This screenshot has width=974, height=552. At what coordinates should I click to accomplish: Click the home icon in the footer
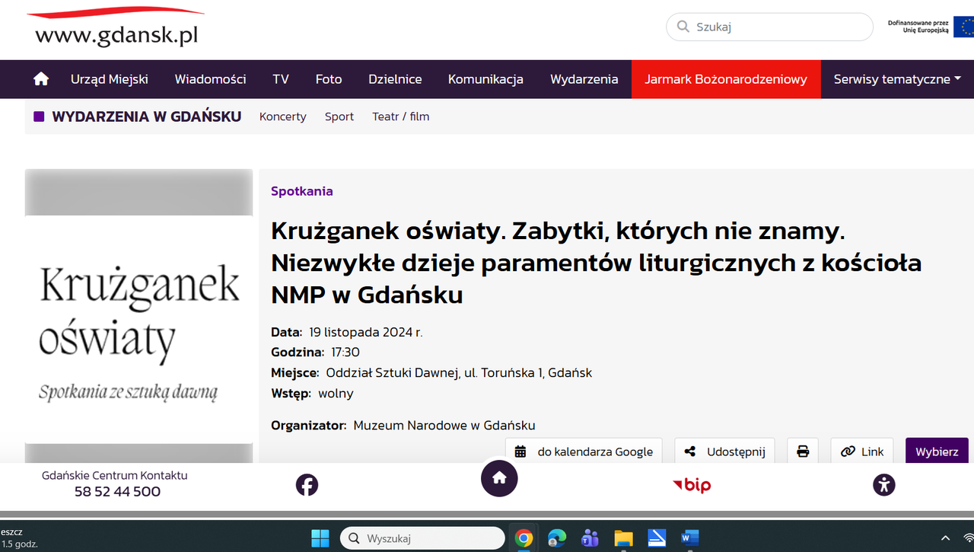[499, 478]
